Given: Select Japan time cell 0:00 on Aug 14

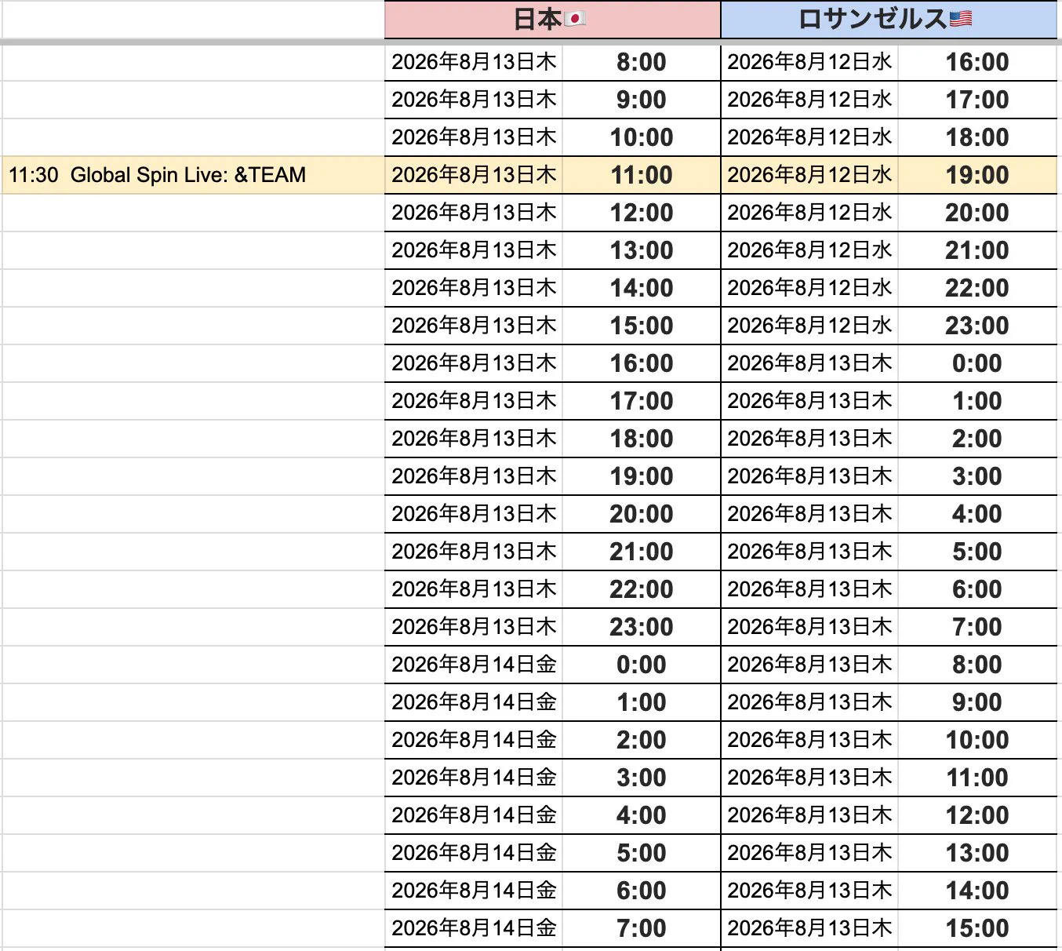Looking at the screenshot, I should click(x=641, y=665).
